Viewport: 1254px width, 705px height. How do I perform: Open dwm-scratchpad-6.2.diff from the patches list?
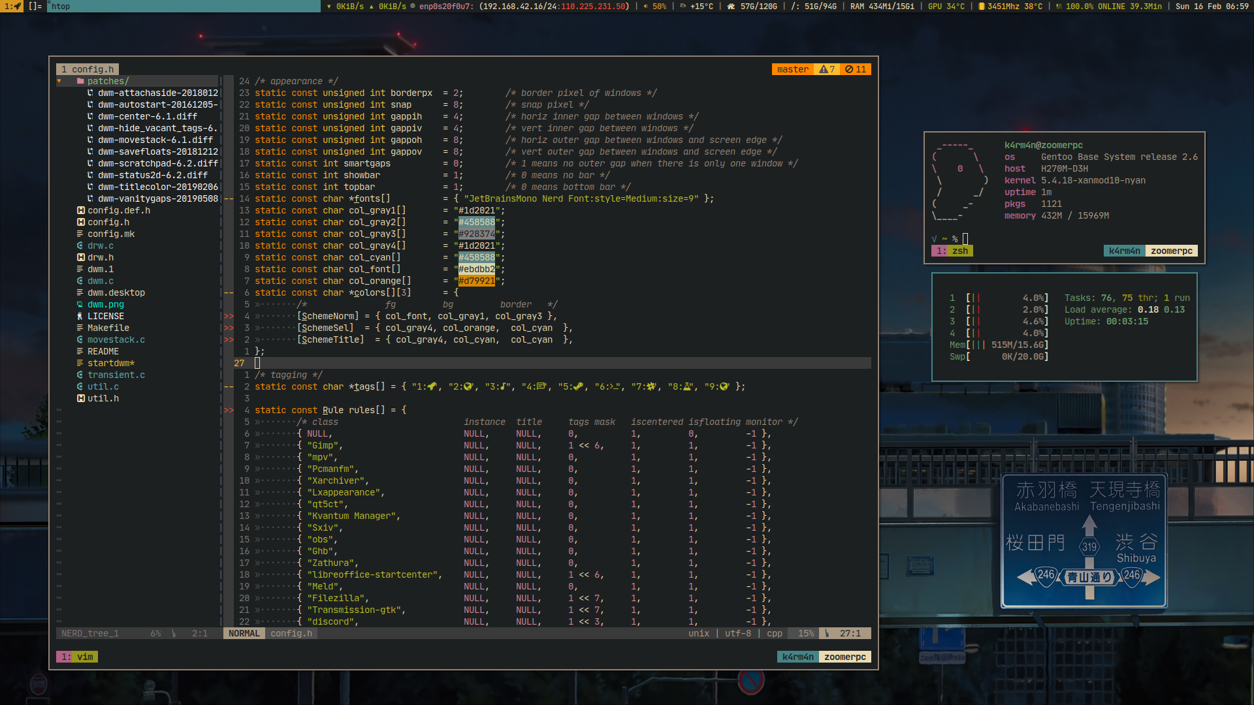click(x=157, y=164)
